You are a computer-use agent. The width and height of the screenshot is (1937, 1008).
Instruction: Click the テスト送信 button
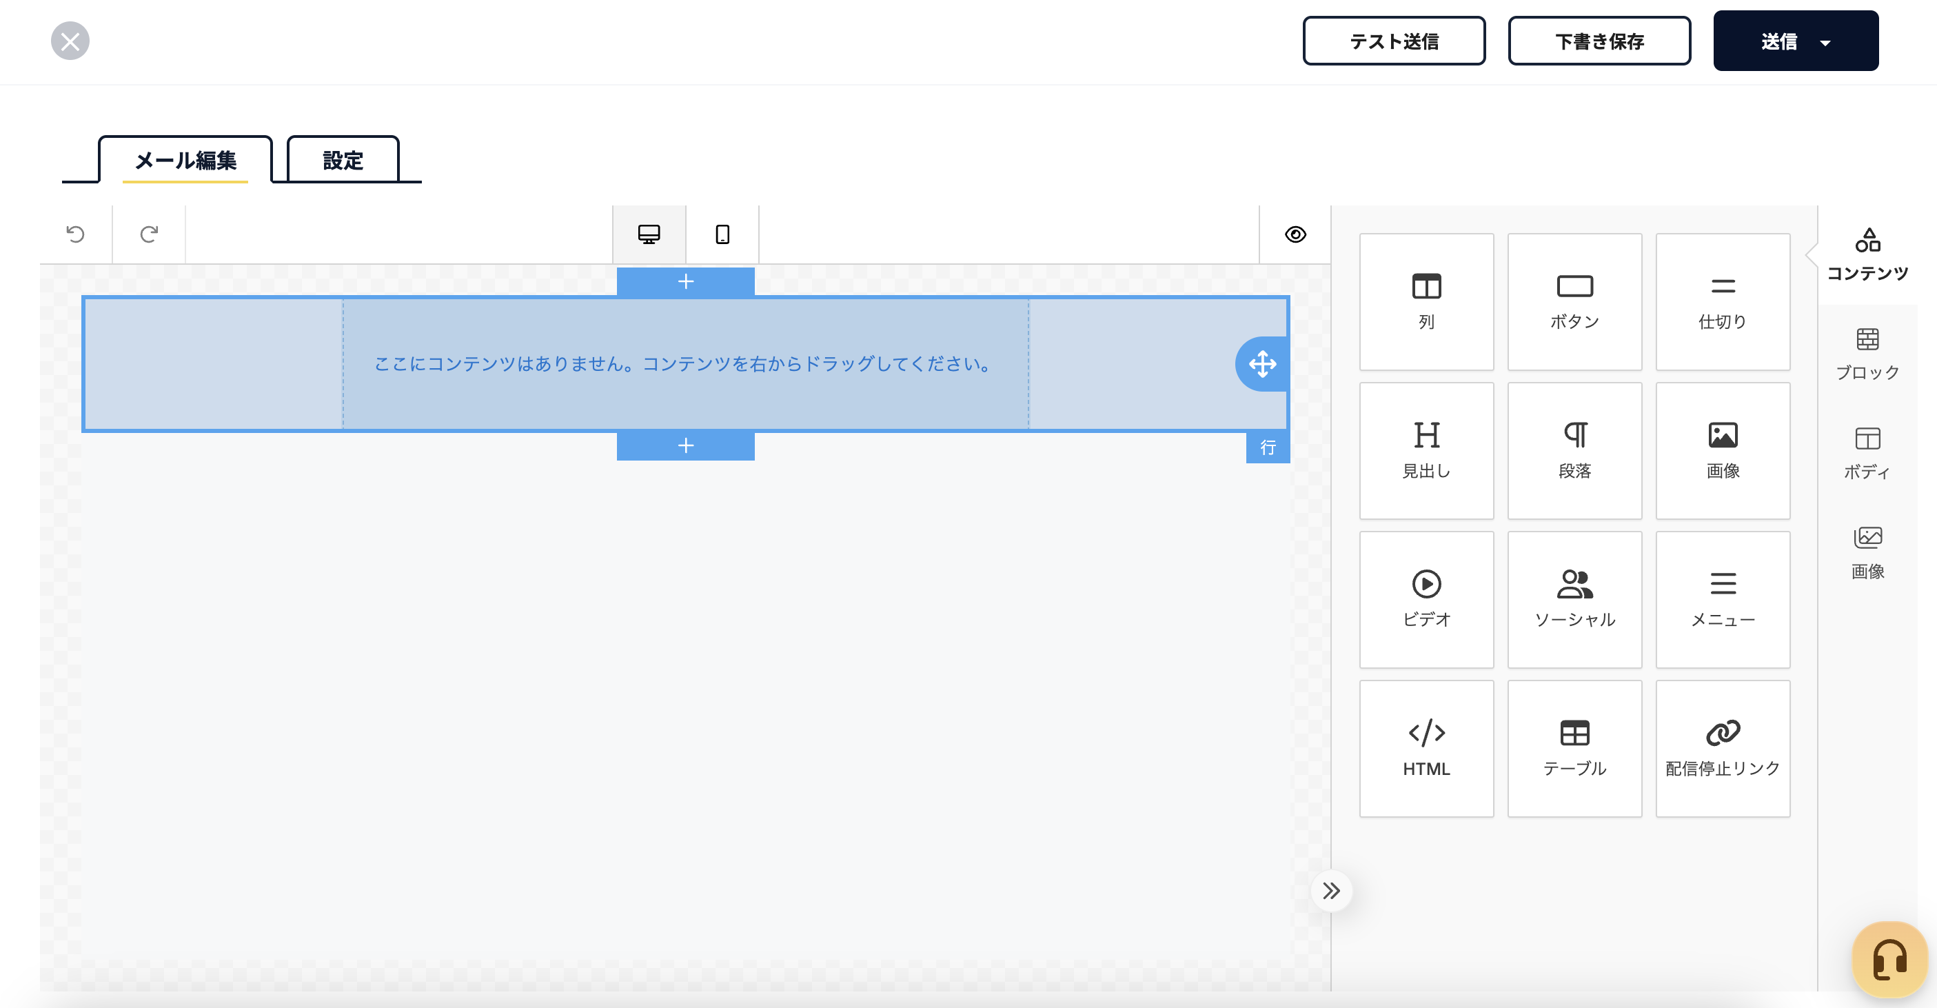[1393, 41]
